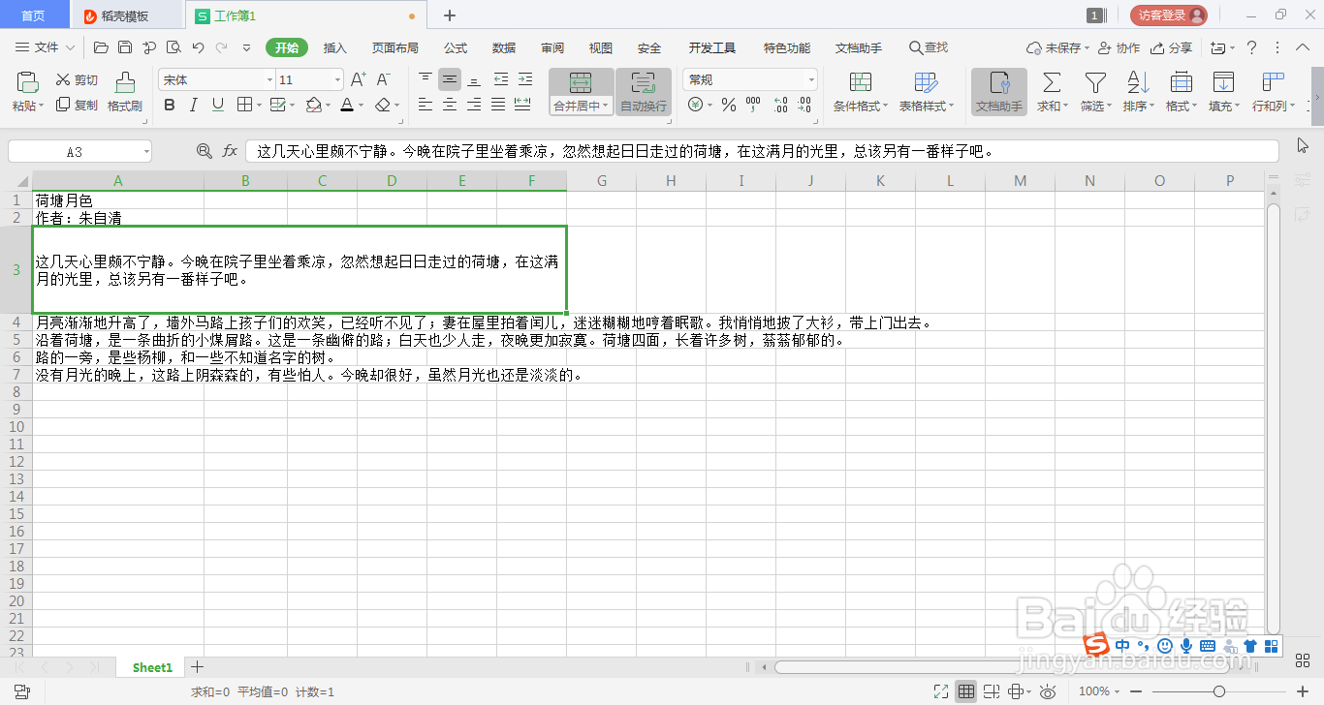Image resolution: width=1324 pixels, height=705 pixels.
Task: Align cell text to the right
Action: click(x=473, y=105)
